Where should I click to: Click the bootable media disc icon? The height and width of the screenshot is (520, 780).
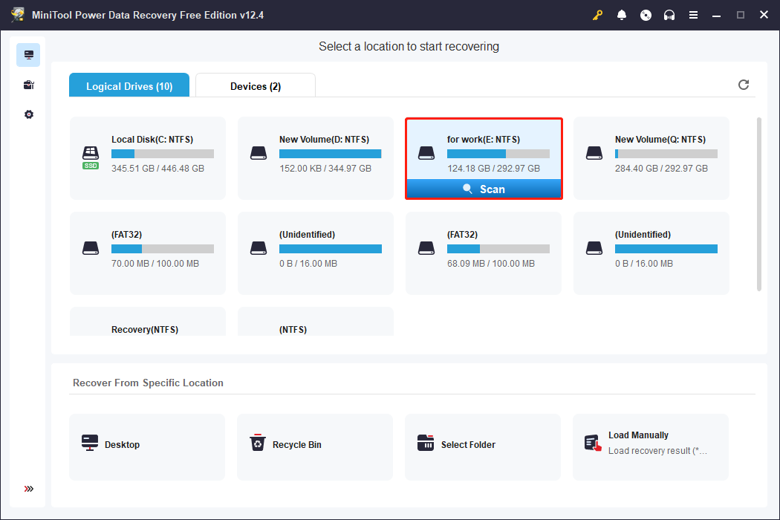point(646,15)
